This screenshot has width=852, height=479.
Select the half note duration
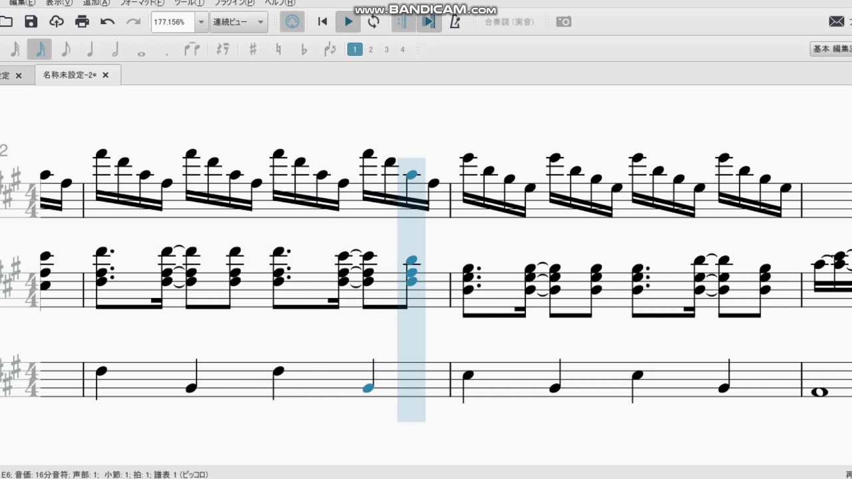(116, 49)
